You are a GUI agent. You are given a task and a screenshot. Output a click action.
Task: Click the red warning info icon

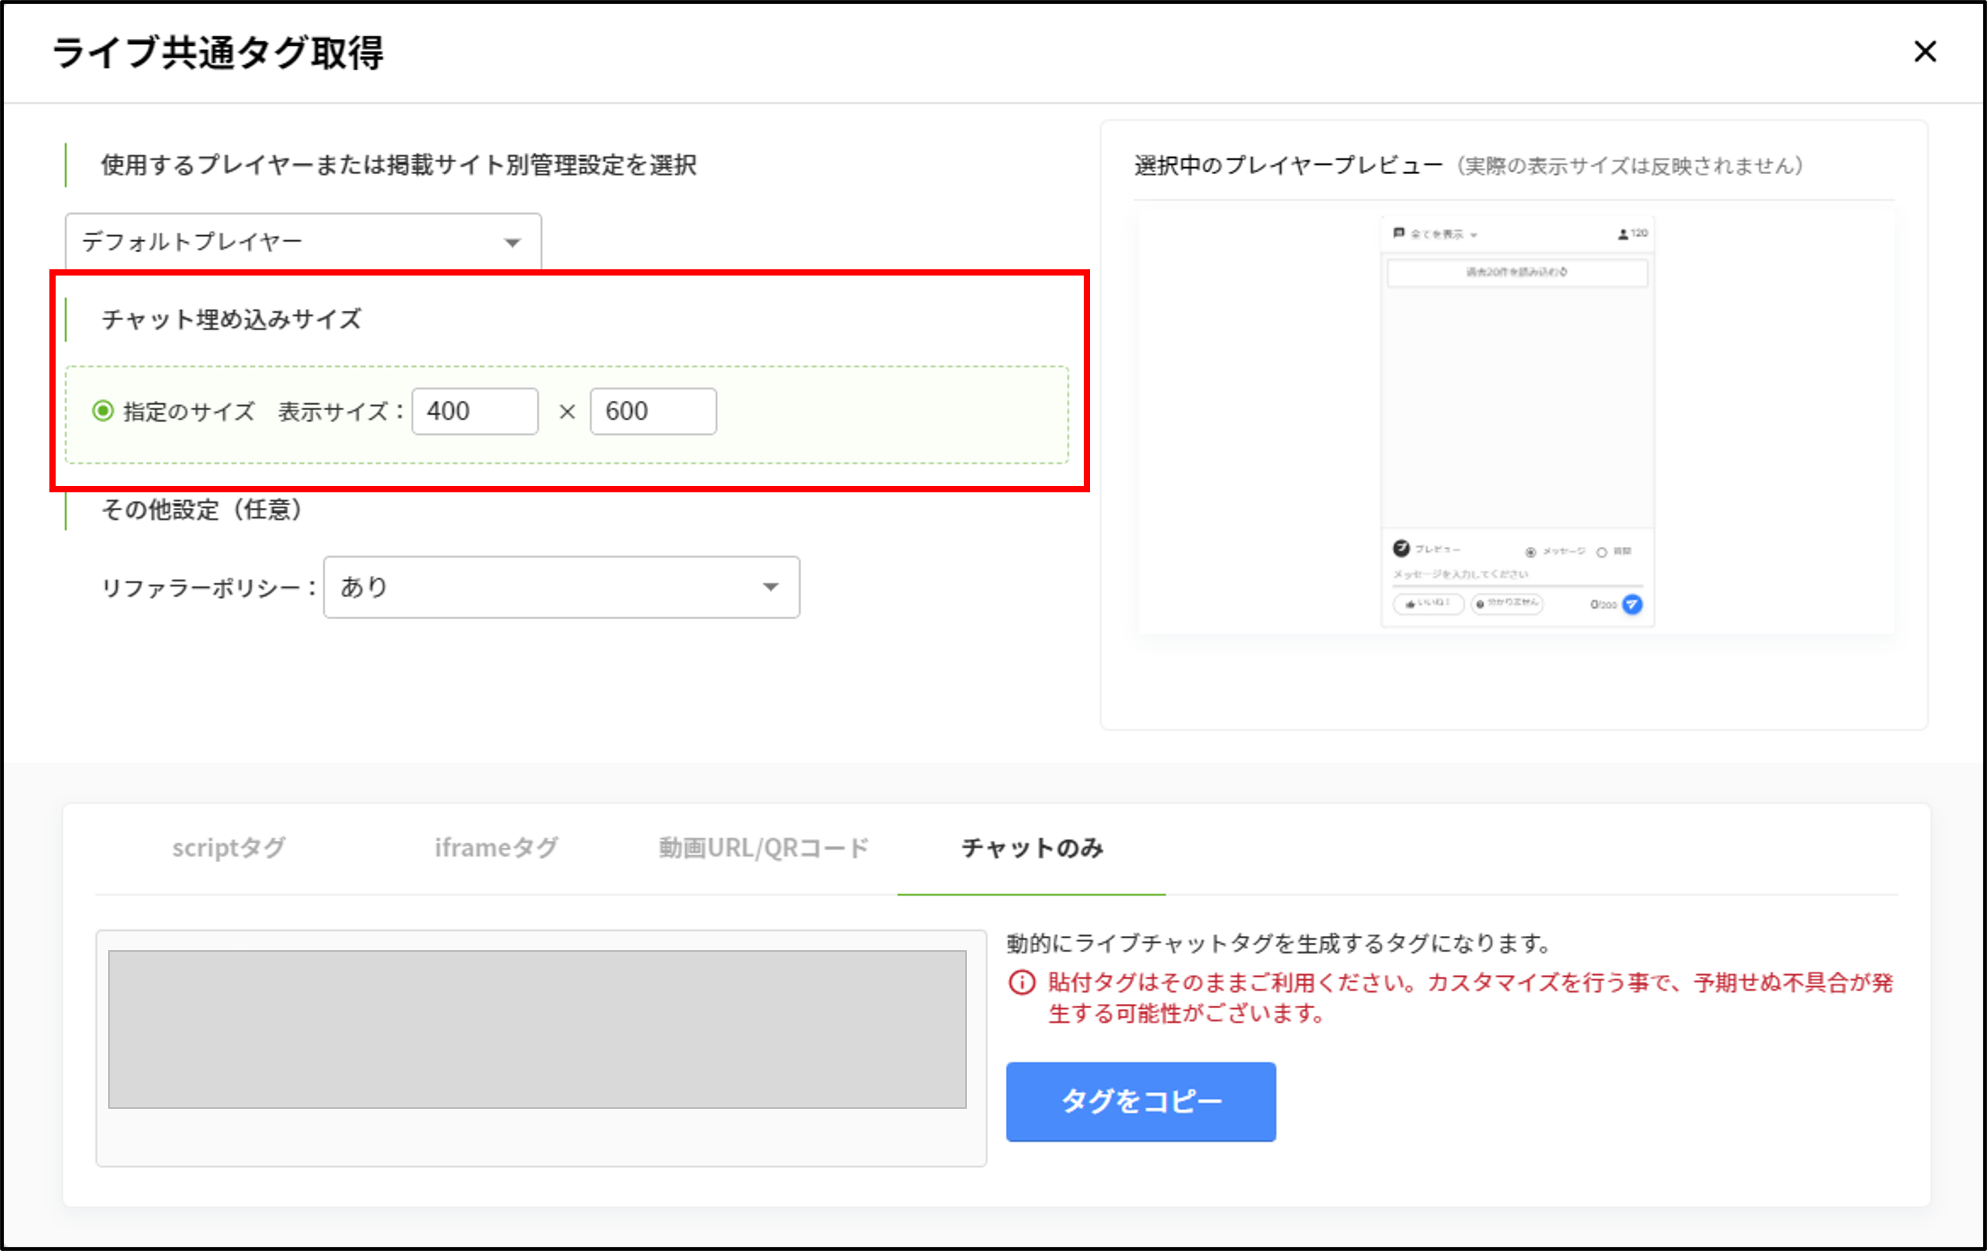coord(1023,983)
